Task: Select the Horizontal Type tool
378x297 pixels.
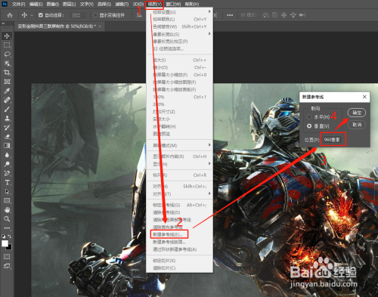Action: tap(7, 182)
